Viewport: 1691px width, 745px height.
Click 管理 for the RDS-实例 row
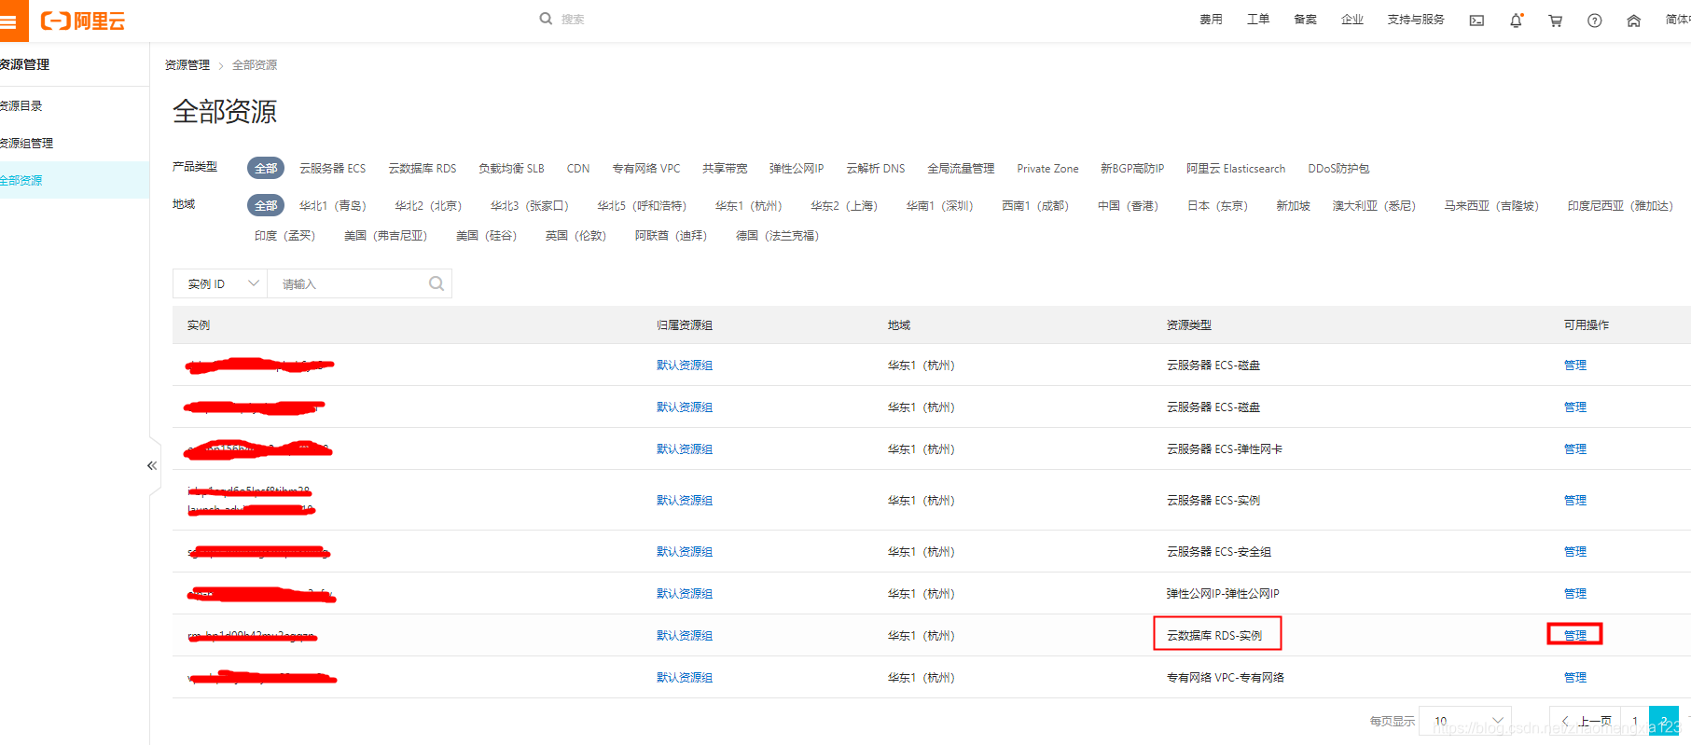pos(1574,635)
